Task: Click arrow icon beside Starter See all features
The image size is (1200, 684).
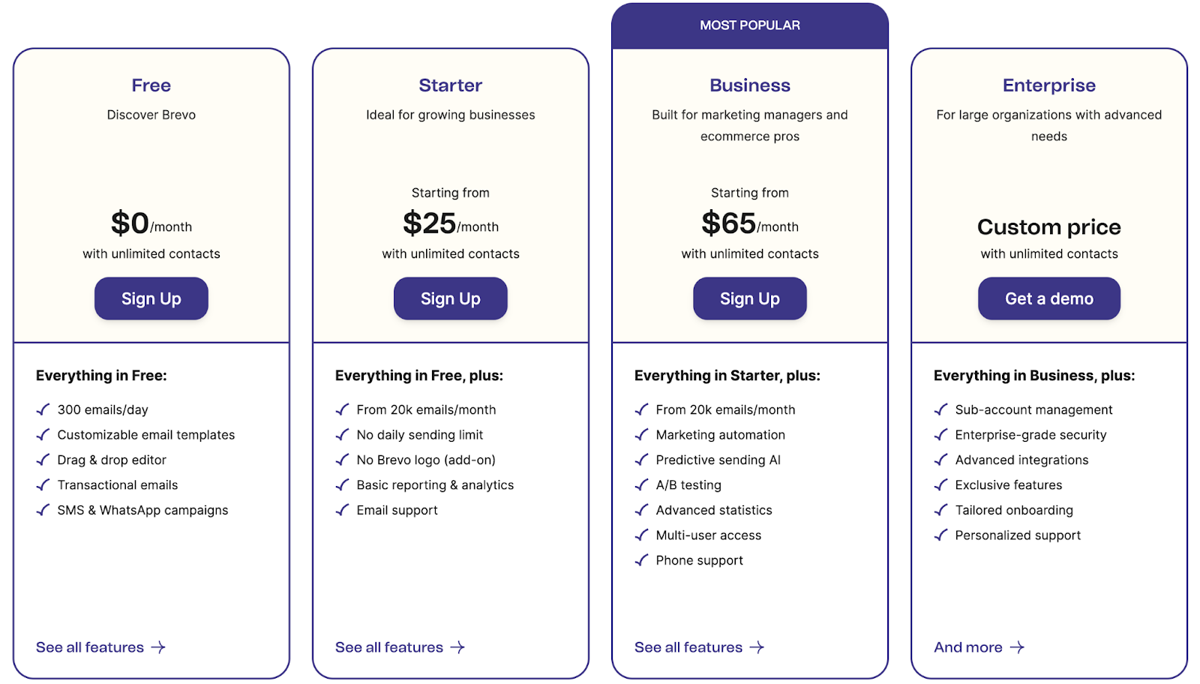Action: [x=457, y=647]
